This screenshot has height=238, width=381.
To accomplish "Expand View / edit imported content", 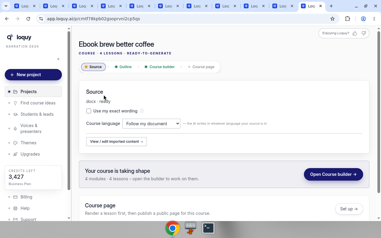I will [x=116, y=142].
